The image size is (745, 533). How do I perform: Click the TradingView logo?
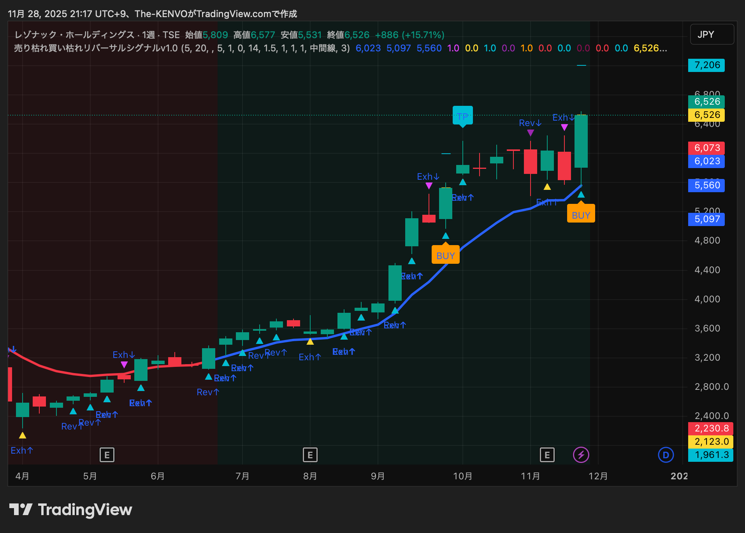(70, 509)
